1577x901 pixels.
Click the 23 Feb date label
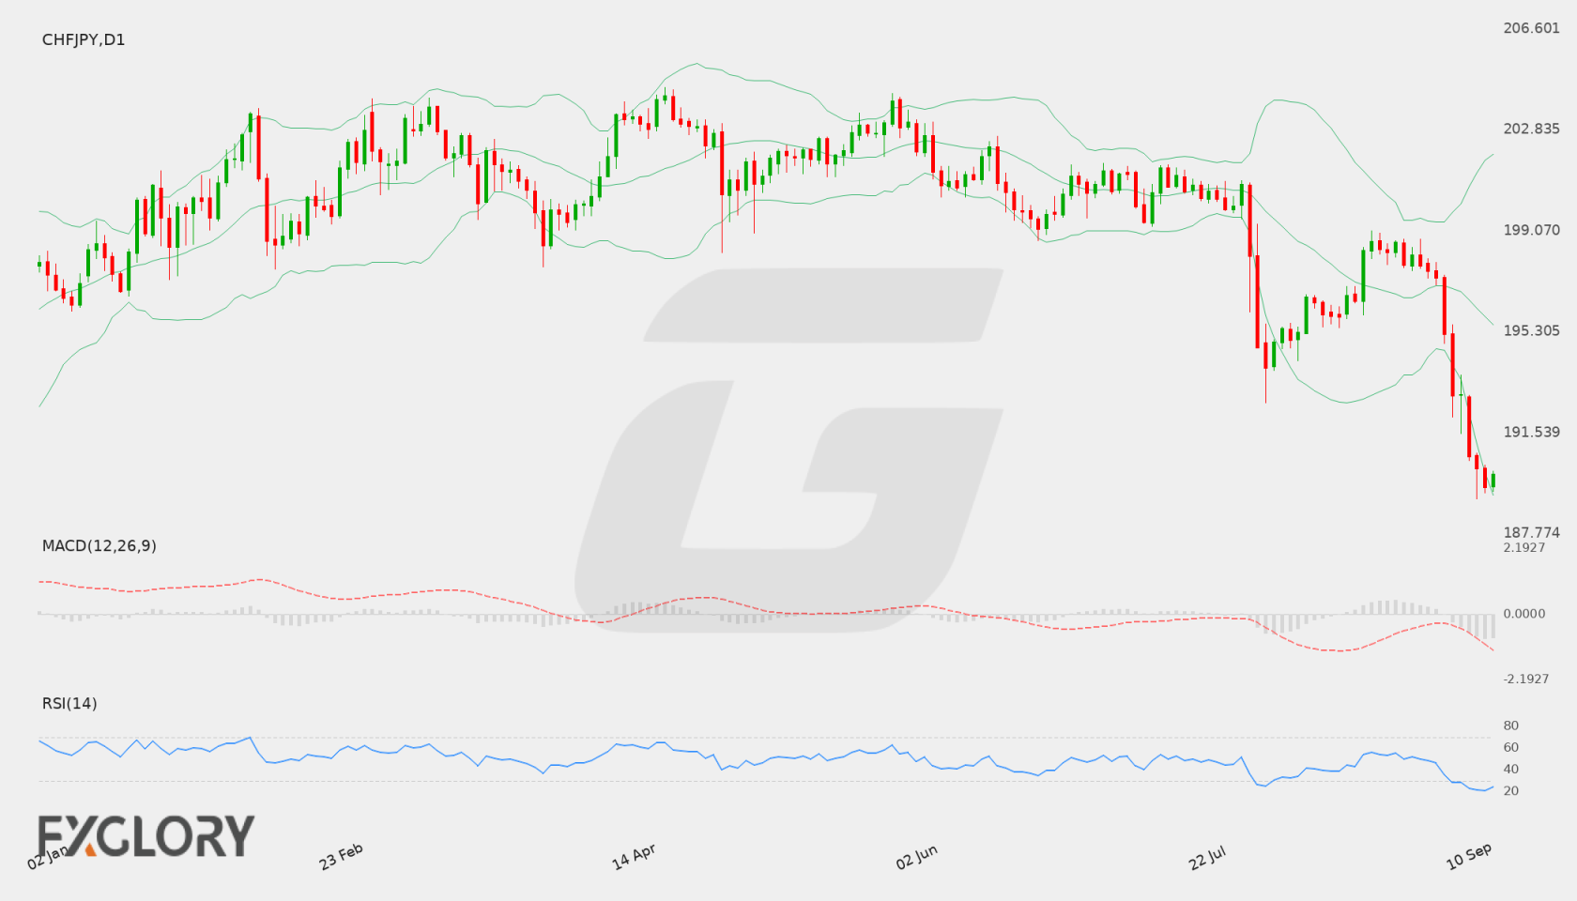341,857
